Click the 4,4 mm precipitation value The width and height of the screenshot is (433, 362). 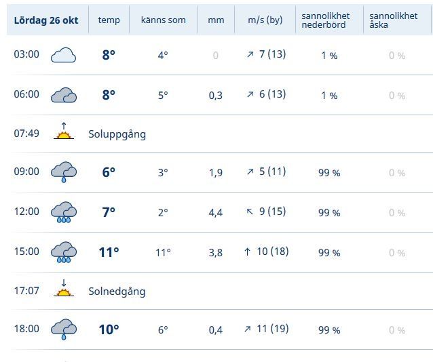coord(216,213)
